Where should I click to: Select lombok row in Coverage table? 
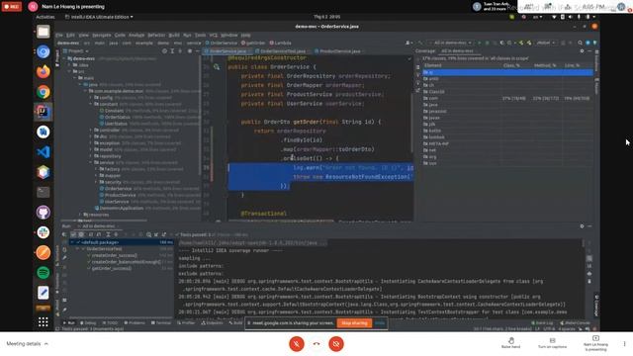pos(507,137)
